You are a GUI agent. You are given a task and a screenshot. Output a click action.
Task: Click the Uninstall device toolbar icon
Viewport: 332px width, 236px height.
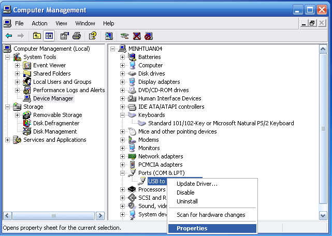pos(137,36)
